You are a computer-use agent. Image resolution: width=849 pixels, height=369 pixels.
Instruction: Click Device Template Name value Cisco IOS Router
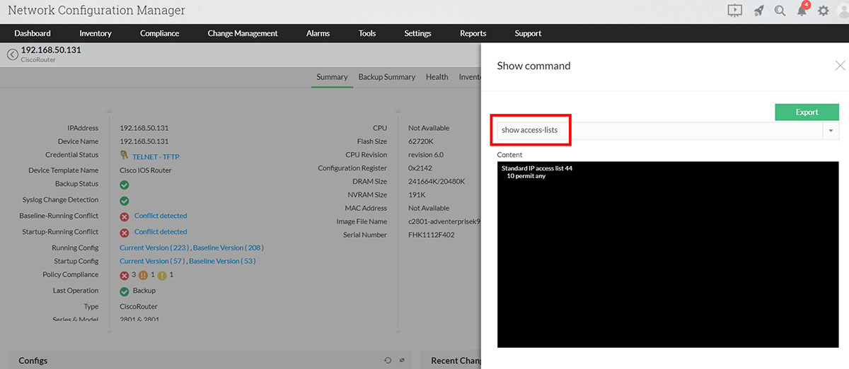(x=146, y=170)
